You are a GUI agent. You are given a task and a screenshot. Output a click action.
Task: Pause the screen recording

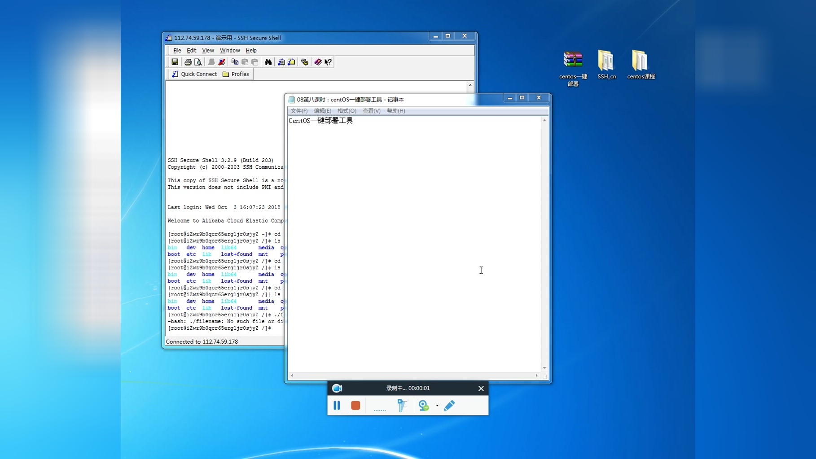point(337,405)
